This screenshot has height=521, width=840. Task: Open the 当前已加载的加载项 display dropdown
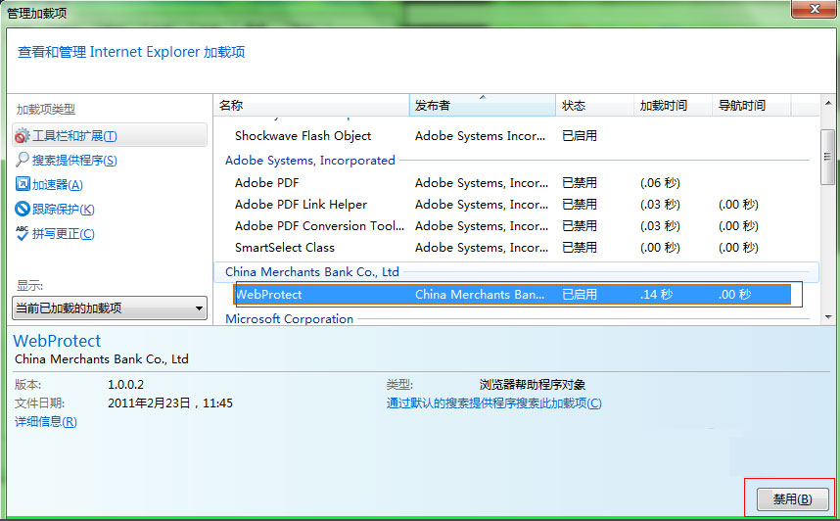tap(110, 308)
